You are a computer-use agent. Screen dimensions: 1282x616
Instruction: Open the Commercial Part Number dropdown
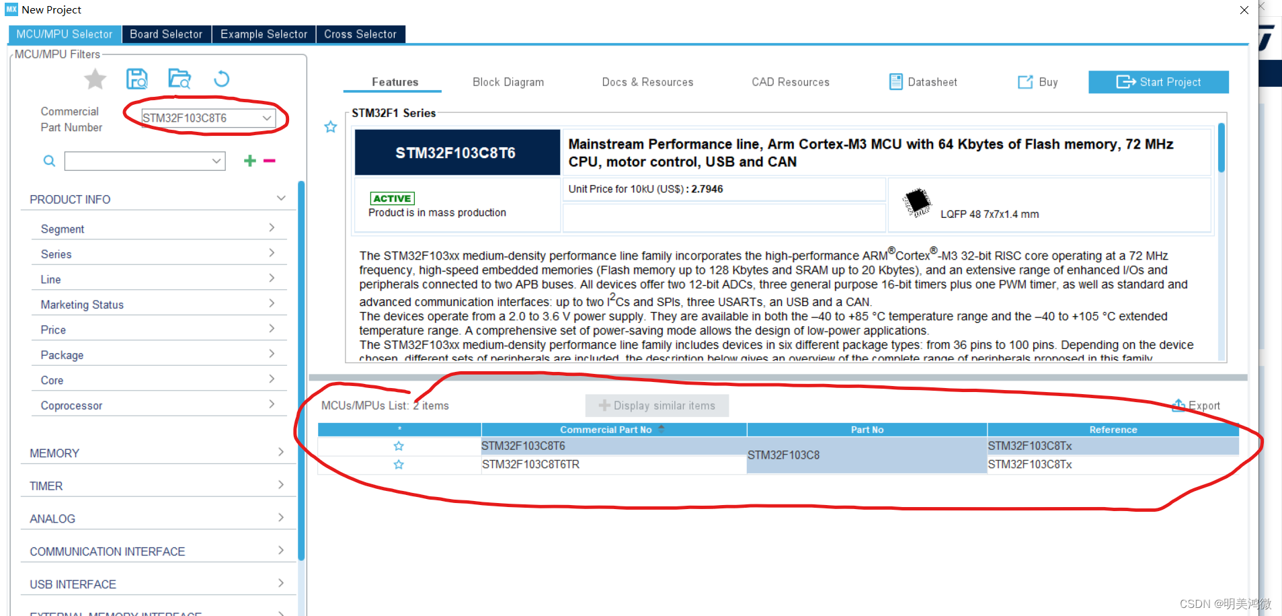click(267, 118)
